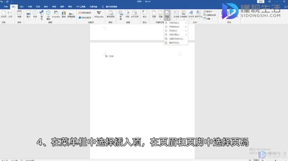
Task: Insert a Chart (图表)
Action: pyautogui.click(x=64, y=14)
